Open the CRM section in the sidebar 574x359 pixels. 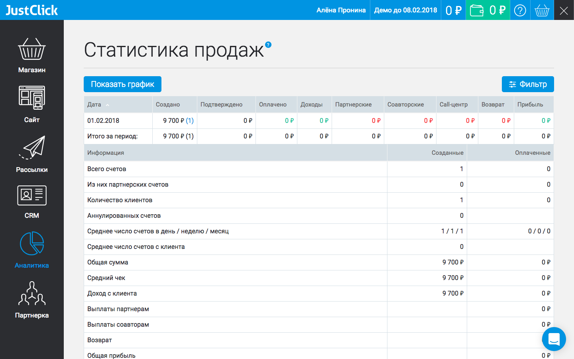point(31,199)
